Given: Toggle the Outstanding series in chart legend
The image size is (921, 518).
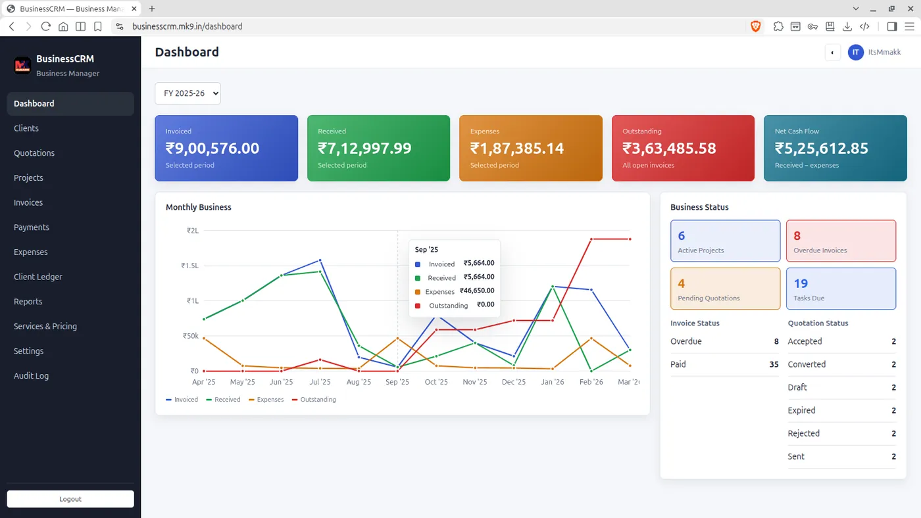Looking at the screenshot, I should tap(314, 400).
